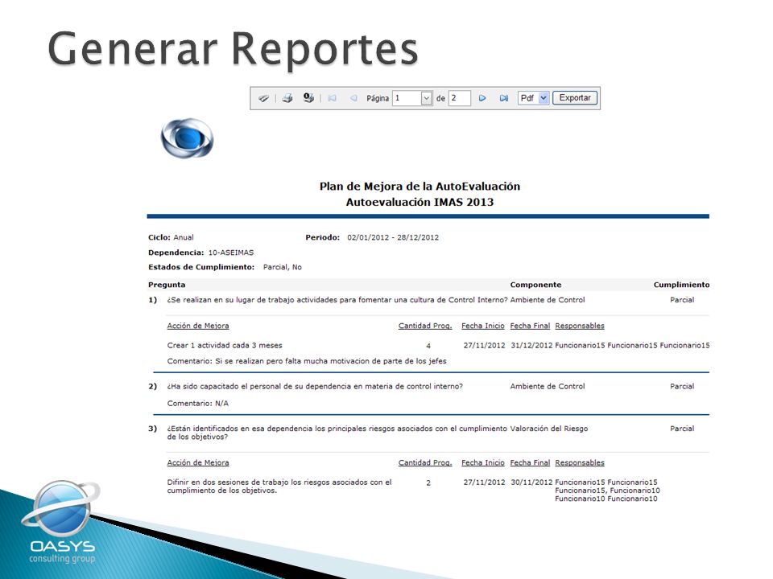Click Cantidad Prog. header under question 3

tap(425, 462)
